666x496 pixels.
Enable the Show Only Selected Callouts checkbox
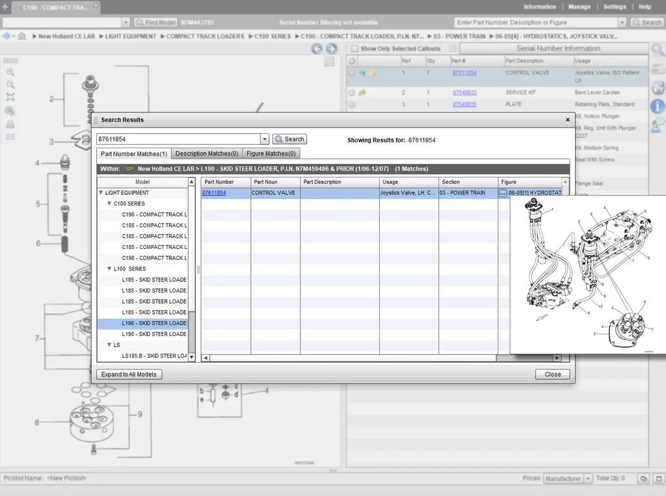tap(354, 49)
